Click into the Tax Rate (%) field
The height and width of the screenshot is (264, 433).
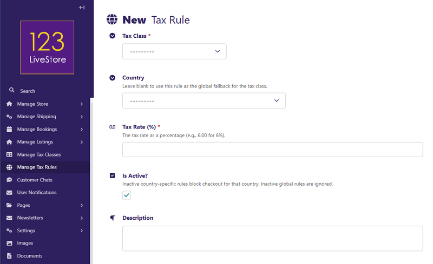coord(272,150)
